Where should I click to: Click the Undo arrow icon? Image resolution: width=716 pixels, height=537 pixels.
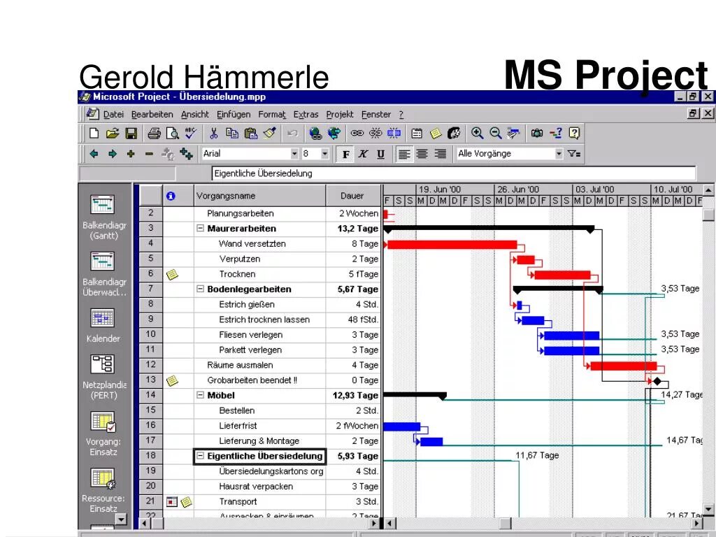click(292, 133)
